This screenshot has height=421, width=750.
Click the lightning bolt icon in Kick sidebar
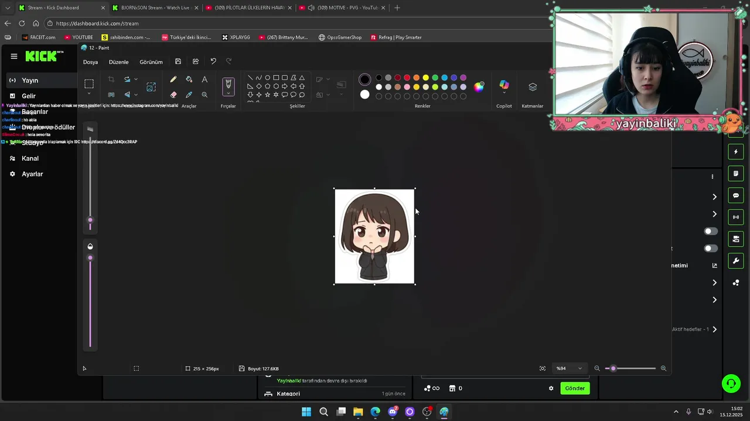pos(736,152)
